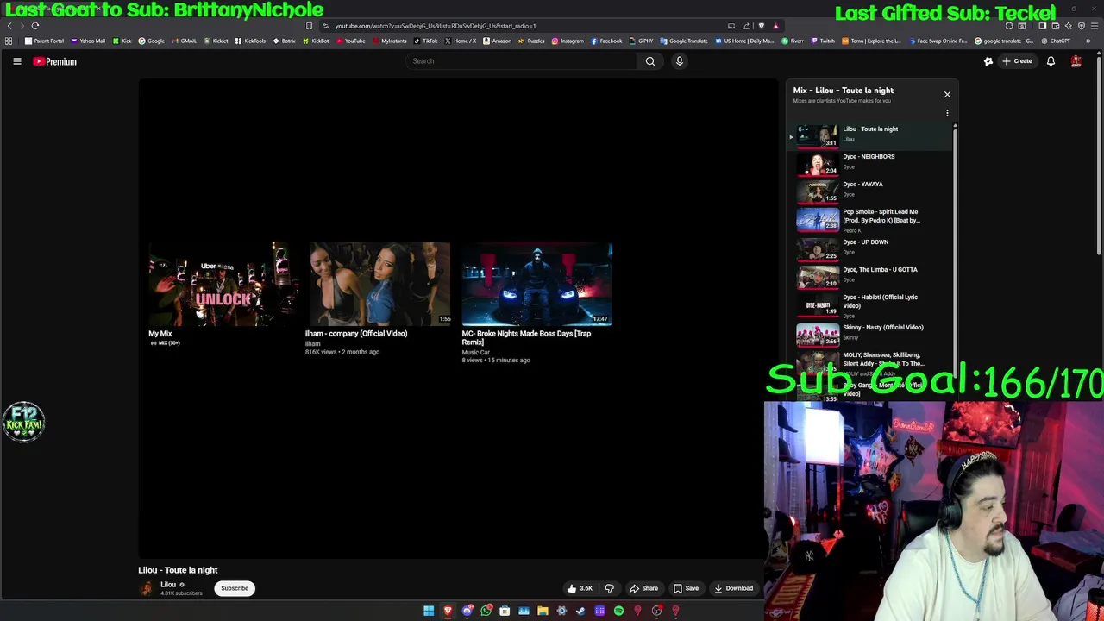Reload the page with browser refresh
Viewport: 1104px width, 621px height.
[x=35, y=26]
